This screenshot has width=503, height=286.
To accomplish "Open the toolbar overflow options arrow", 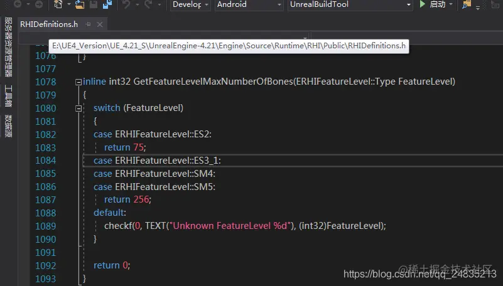I will (x=478, y=7).
